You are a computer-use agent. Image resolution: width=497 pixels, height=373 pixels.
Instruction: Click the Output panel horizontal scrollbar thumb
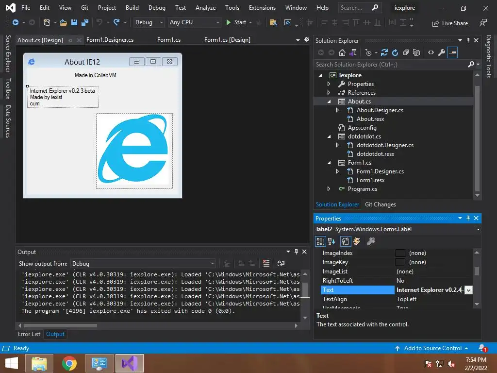tap(60, 325)
